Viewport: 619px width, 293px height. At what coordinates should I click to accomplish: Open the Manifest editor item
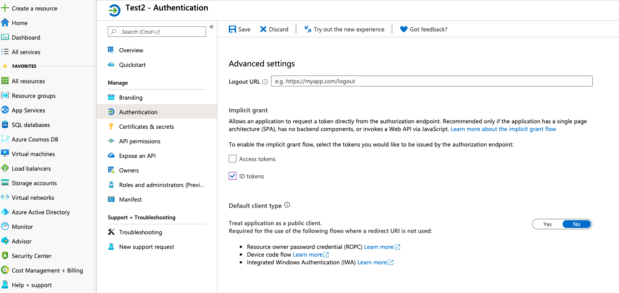coord(157,199)
